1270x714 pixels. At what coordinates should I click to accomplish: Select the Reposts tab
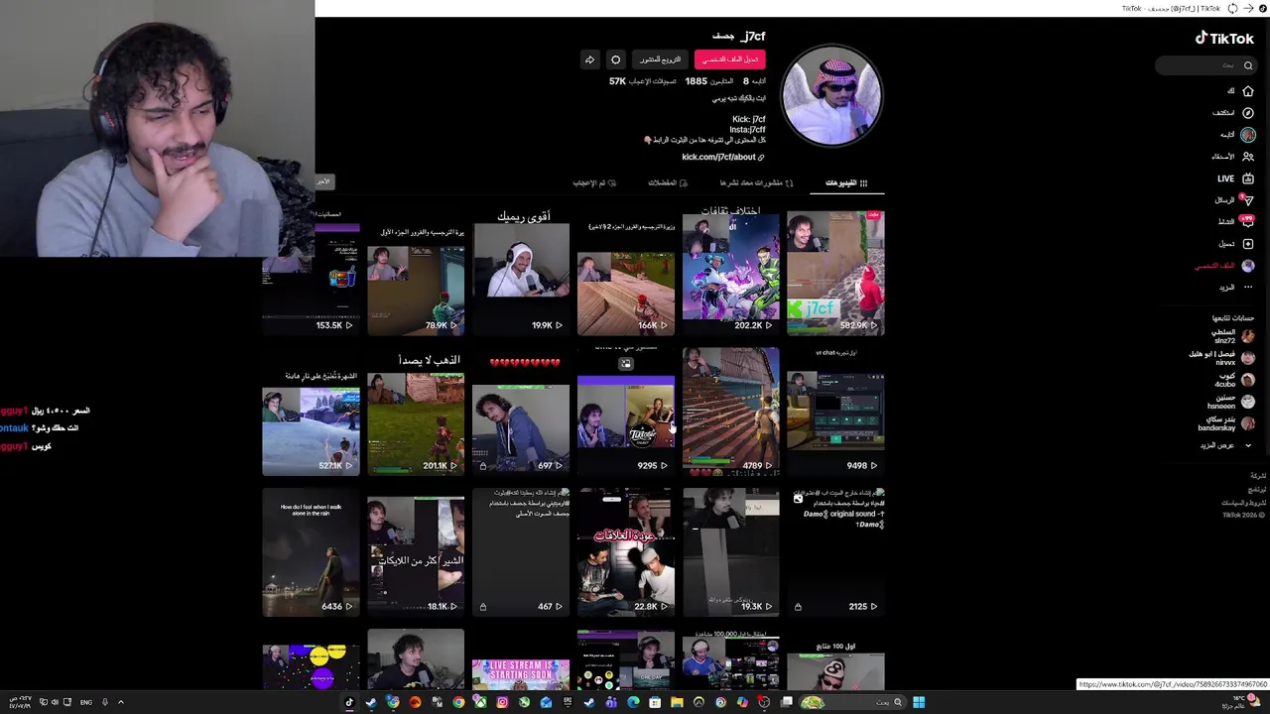pos(757,183)
